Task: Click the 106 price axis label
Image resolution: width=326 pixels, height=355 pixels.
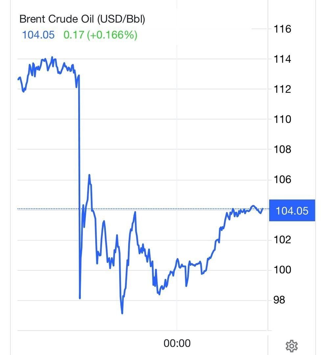Action: [x=283, y=179]
